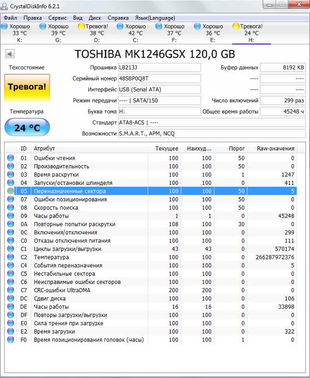
Task: Click status icon for 09 Часы работы
Action: pyautogui.click(x=10, y=215)
